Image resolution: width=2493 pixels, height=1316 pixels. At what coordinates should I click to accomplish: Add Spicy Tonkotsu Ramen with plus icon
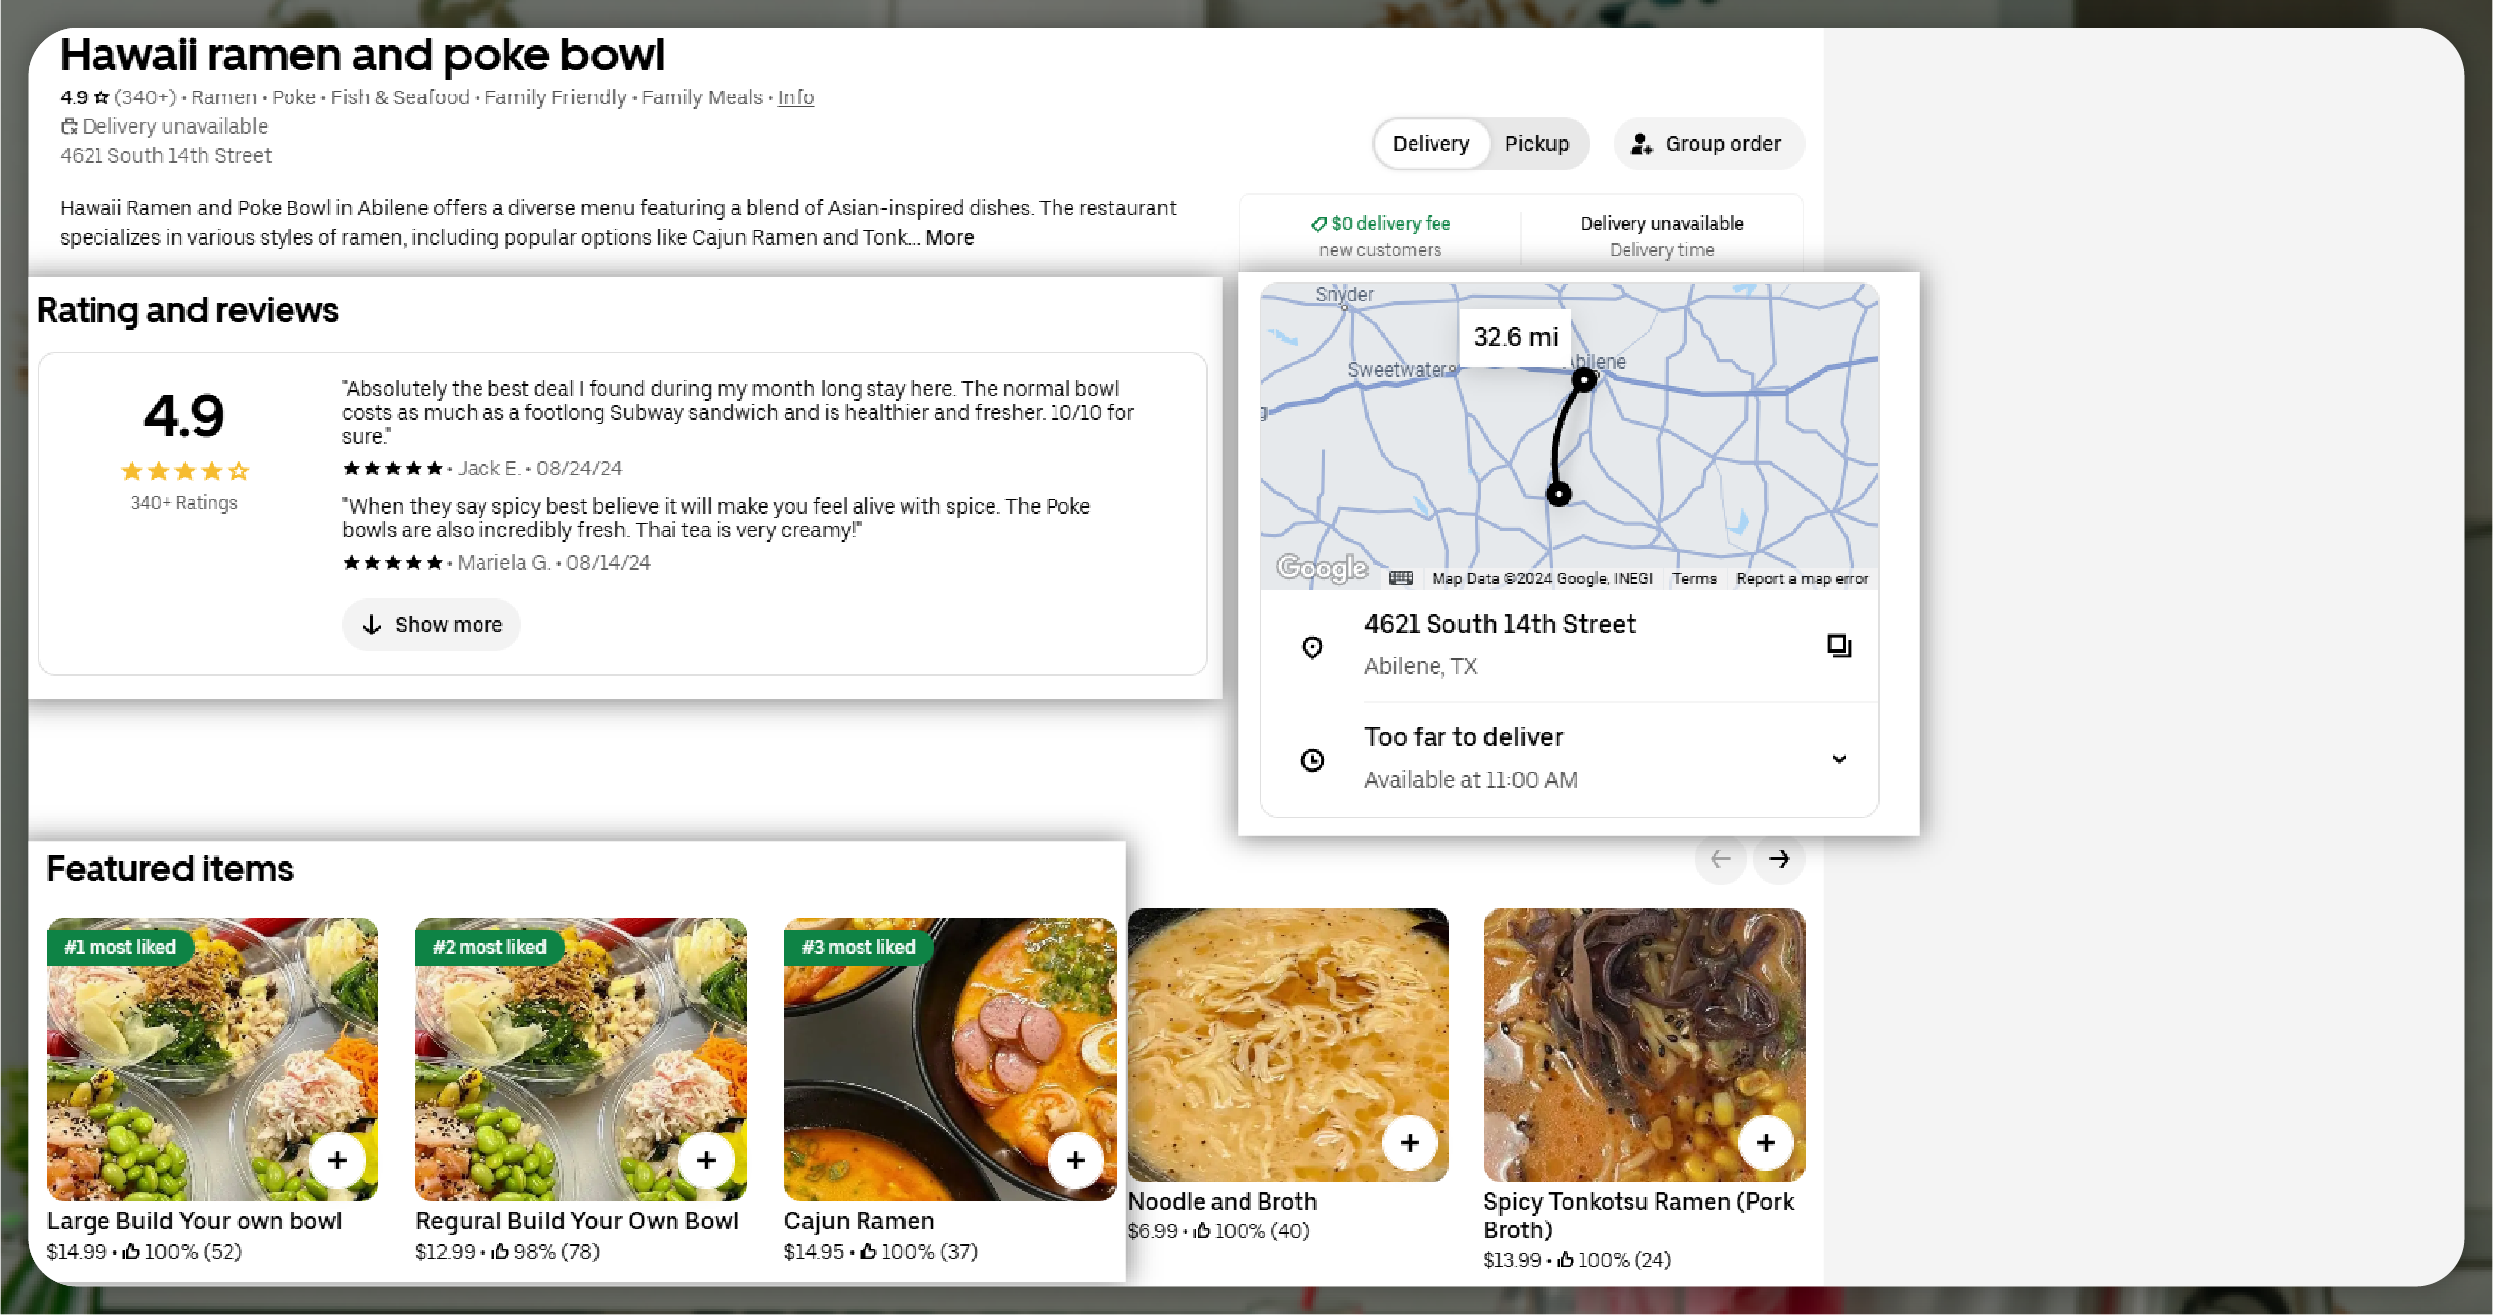1765,1143
